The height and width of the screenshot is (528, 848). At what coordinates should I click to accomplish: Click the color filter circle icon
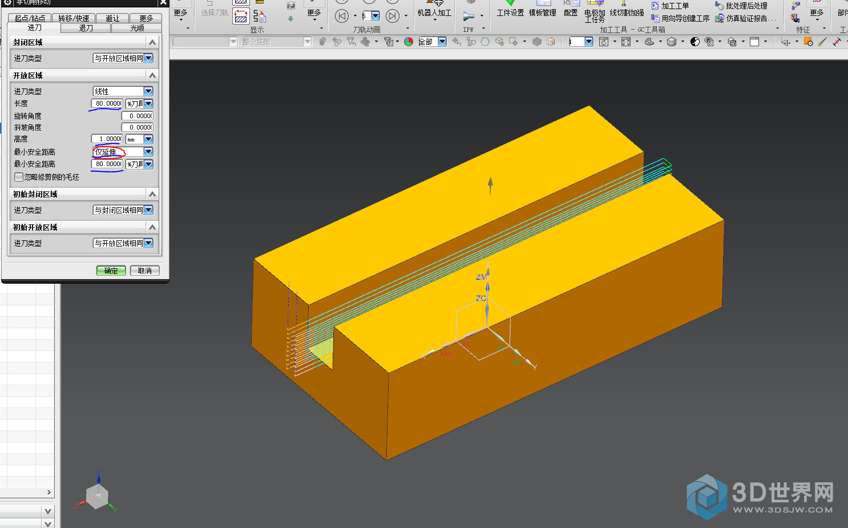[409, 42]
